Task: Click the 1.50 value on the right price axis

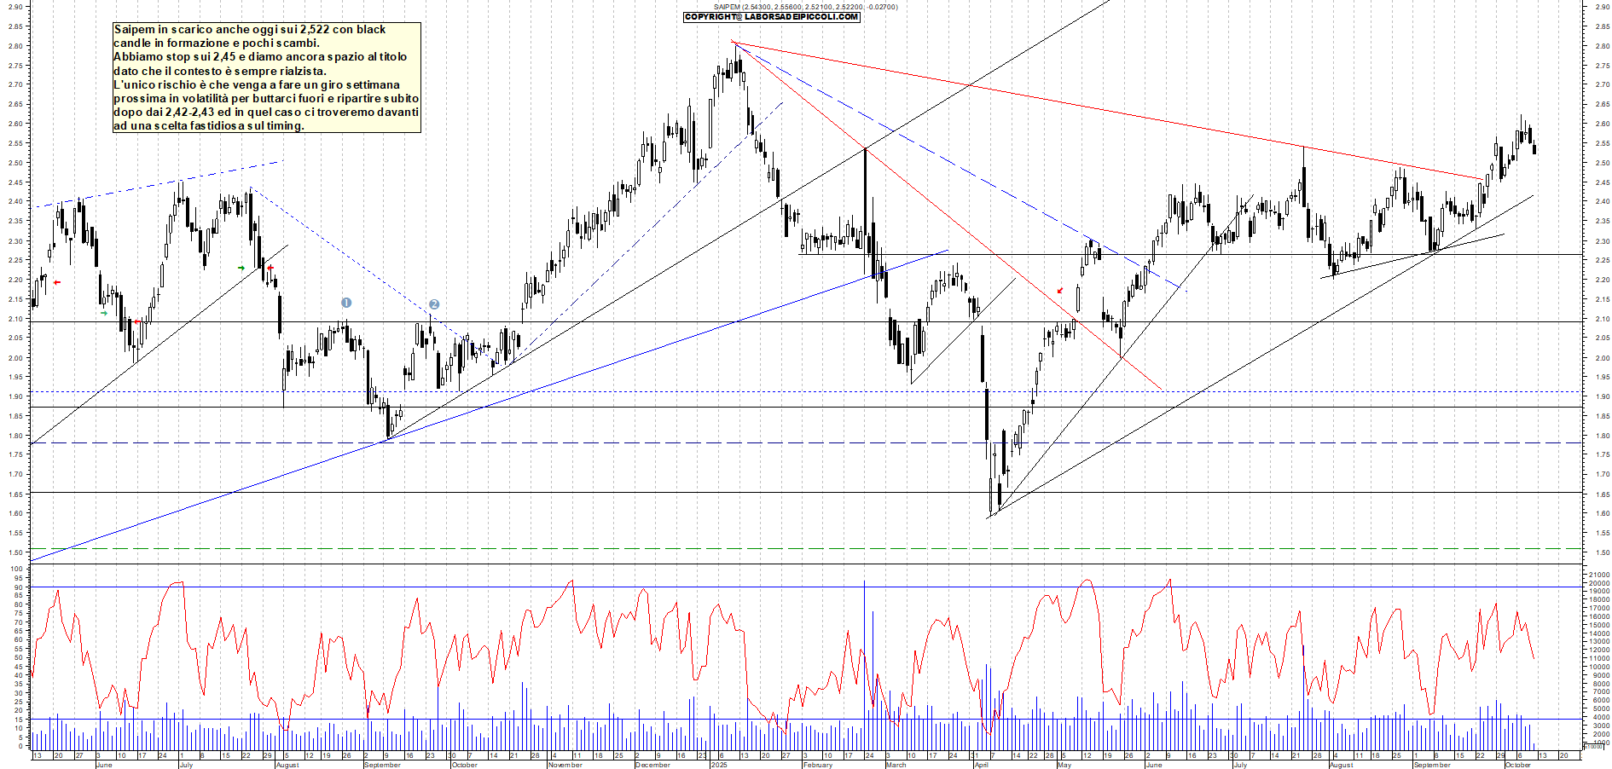Action: (1602, 552)
